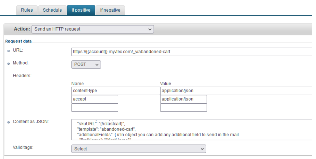The width and height of the screenshot is (316, 159).
Task: Click the 'Action:' label
Action: point(22,29)
